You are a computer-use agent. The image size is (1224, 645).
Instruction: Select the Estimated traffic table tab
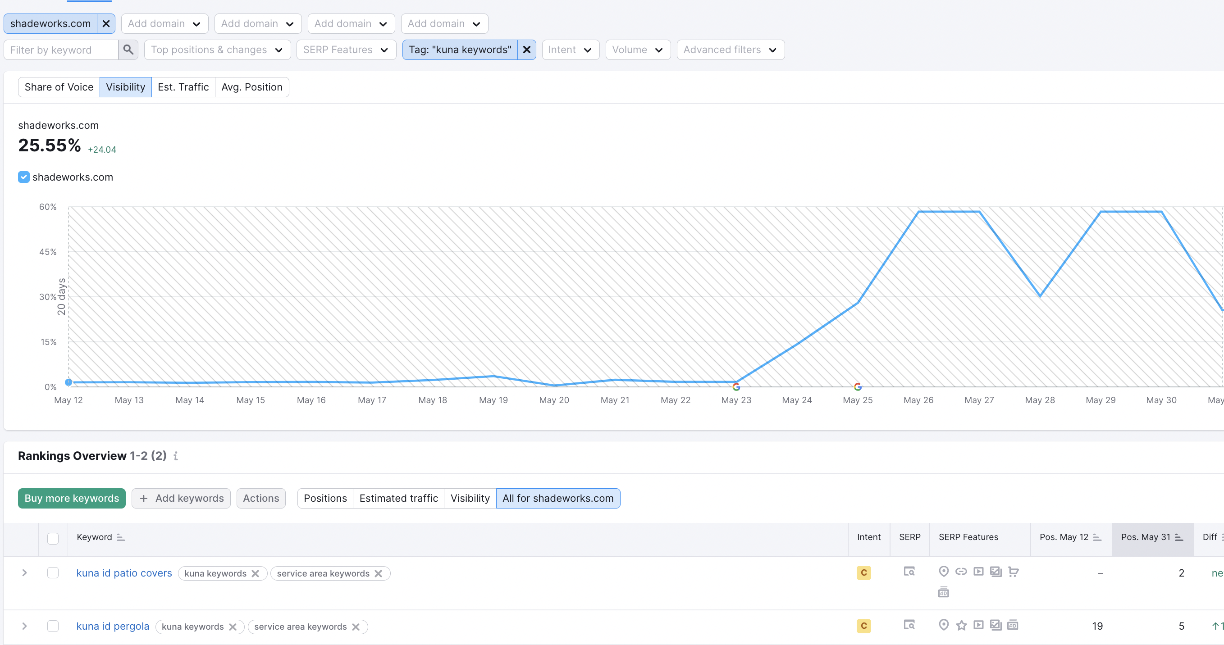[x=399, y=498]
